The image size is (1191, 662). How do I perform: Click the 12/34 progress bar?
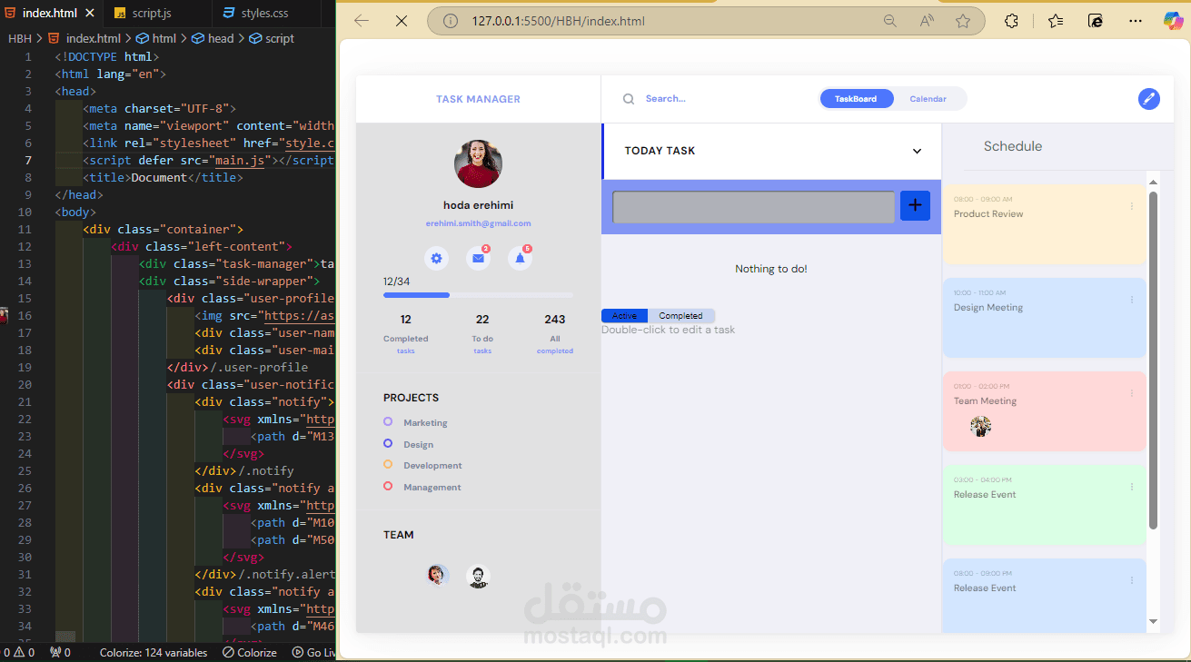coord(478,295)
